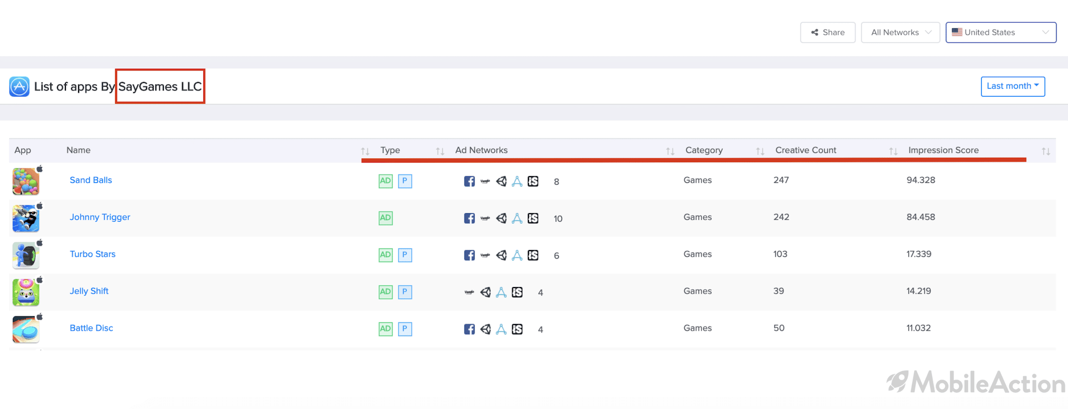The height and width of the screenshot is (409, 1068).
Task: Click Facebook network icon in Sand Balls row
Action: [x=469, y=181]
